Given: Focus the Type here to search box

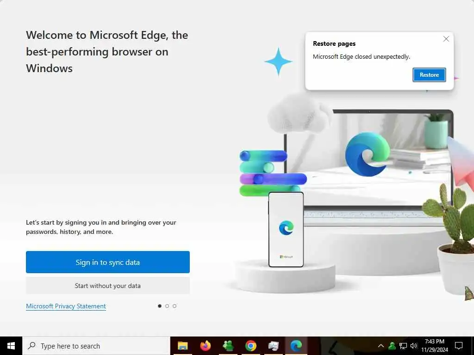Looking at the screenshot, I should tap(96, 346).
